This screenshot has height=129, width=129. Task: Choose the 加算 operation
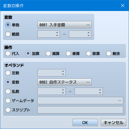(x=28, y=54)
